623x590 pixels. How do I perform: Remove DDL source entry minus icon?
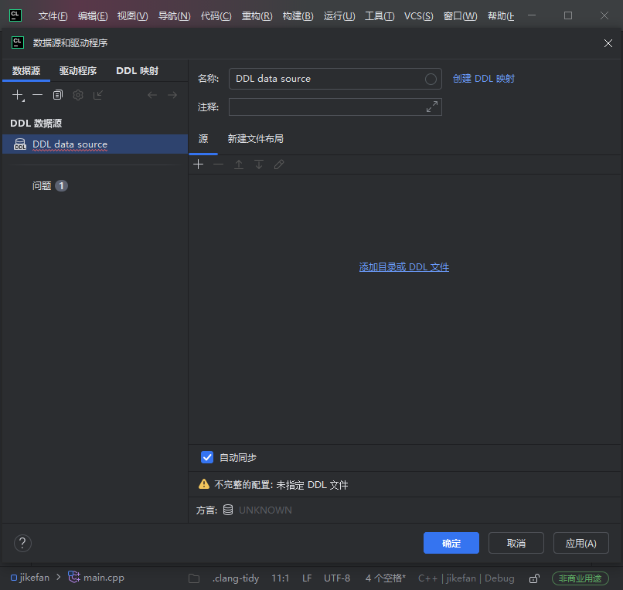pyautogui.click(x=218, y=164)
